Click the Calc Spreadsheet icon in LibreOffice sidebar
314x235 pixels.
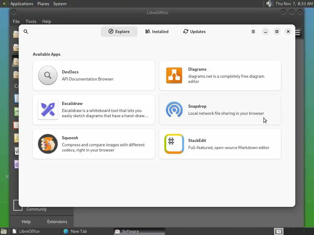pos(17,112)
